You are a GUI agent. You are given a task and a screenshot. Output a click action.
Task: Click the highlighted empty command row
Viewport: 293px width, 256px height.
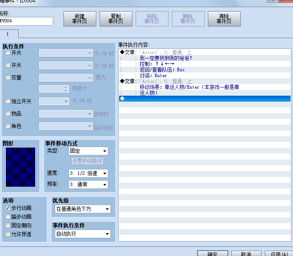point(205,99)
